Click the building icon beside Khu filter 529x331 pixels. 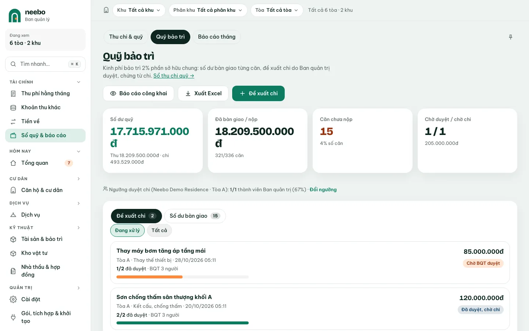(106, 10)
